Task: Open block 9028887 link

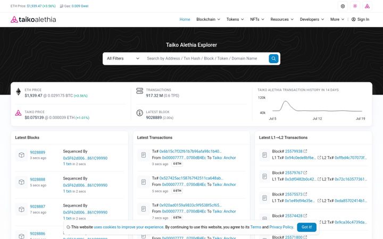Action: [x=37, y=207]
